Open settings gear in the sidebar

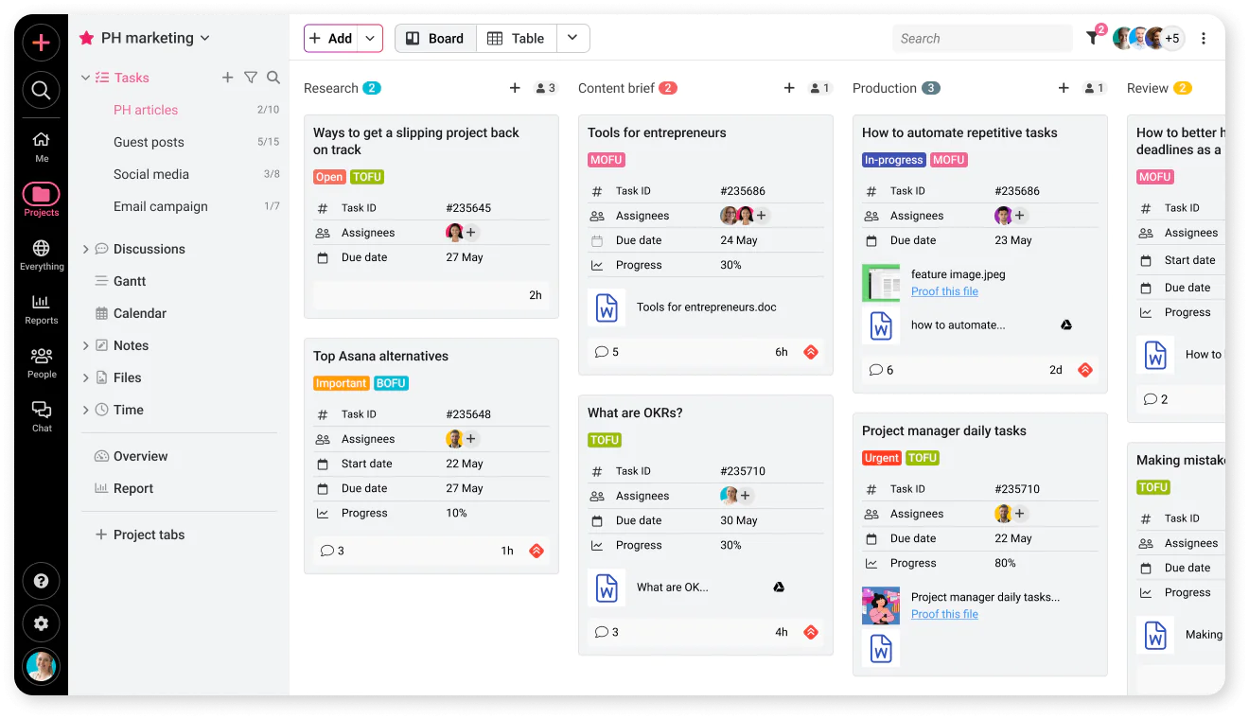point(41,623)
